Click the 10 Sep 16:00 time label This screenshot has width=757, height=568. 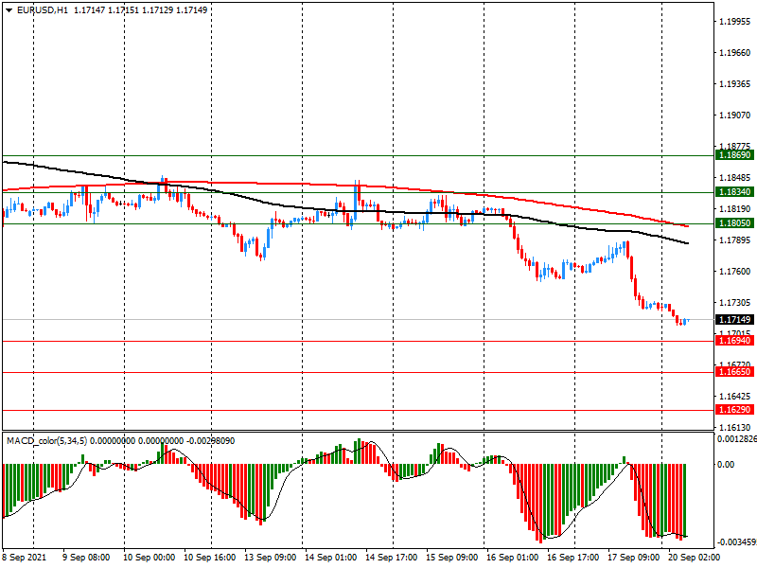[210, 558]
